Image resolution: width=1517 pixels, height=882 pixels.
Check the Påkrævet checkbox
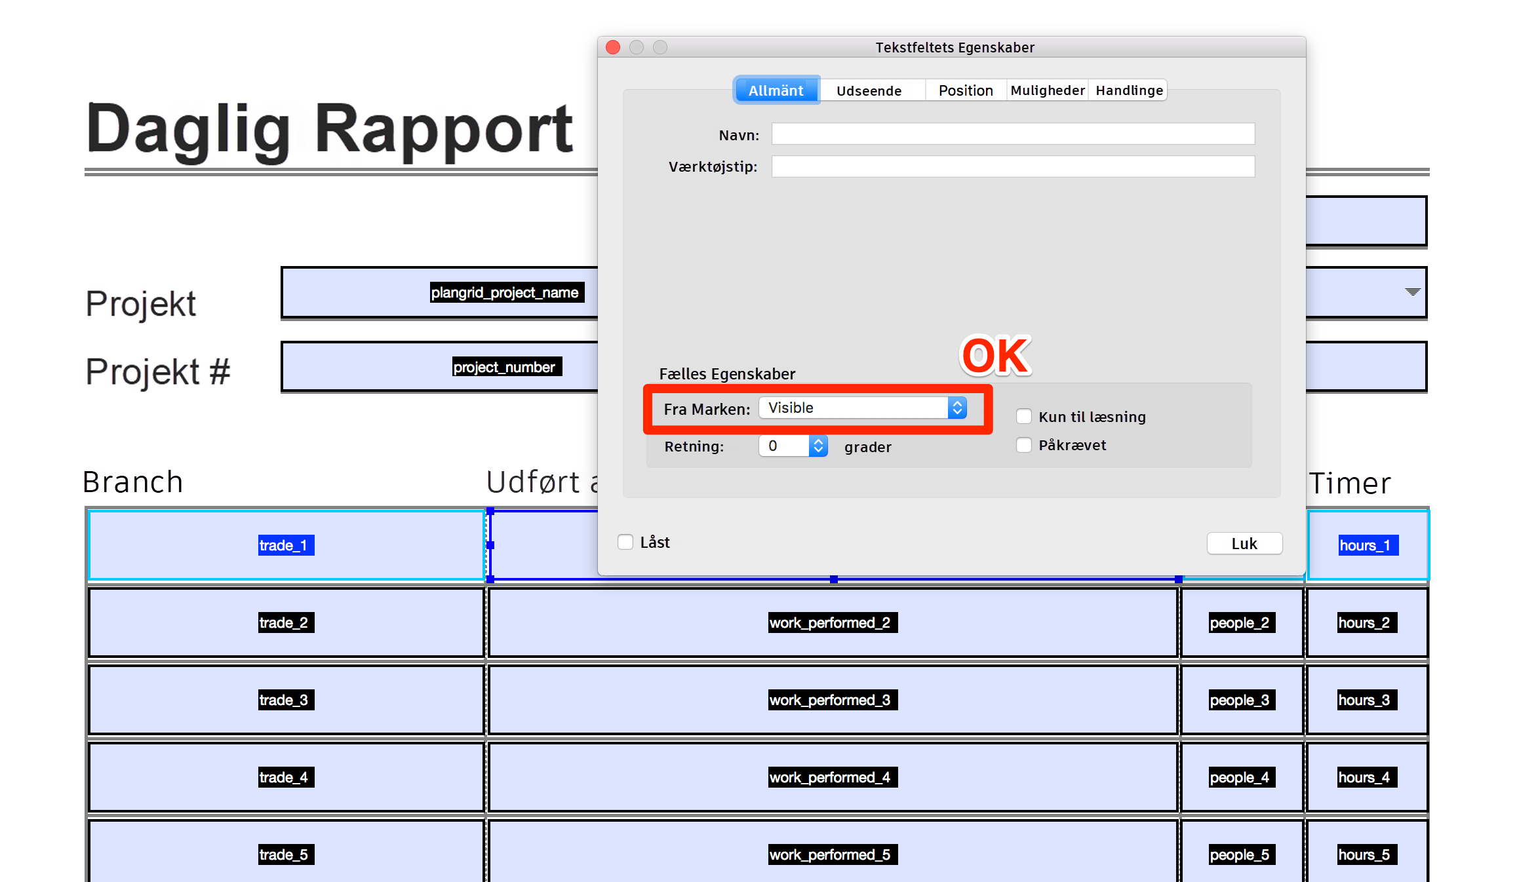pos(1024,445)
